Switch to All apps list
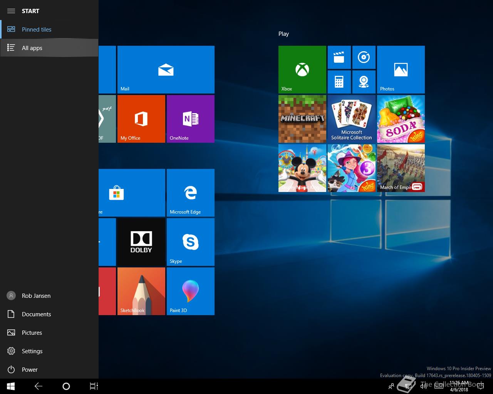Screen dimensions: 493x394 (x=49, y=48)
